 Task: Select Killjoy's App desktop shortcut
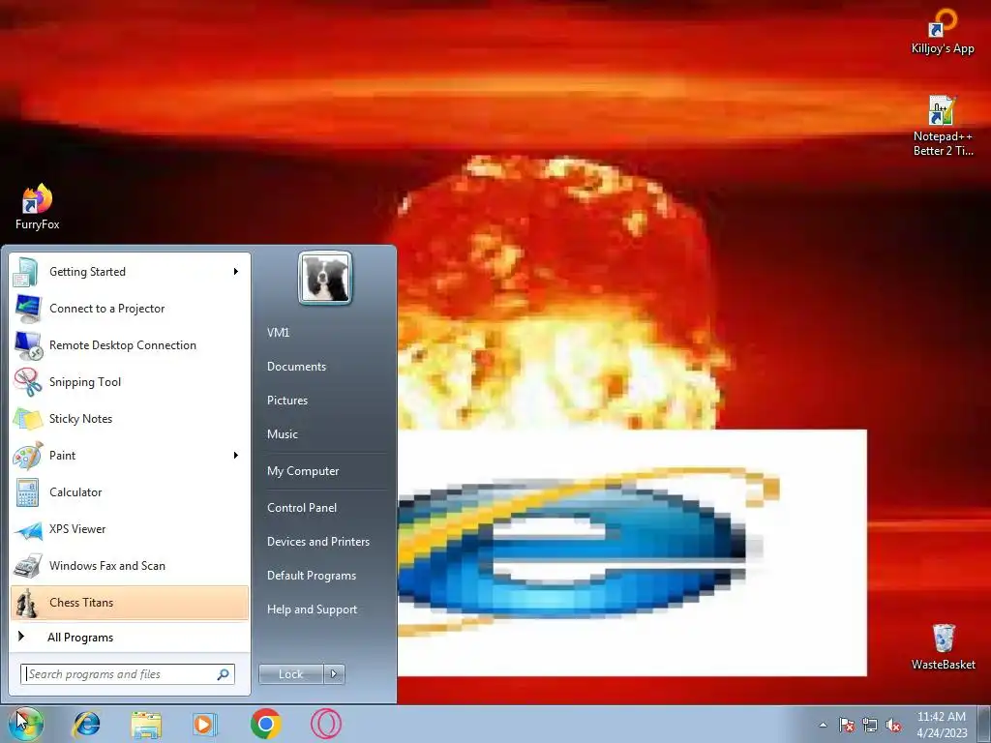pos(943,32)
